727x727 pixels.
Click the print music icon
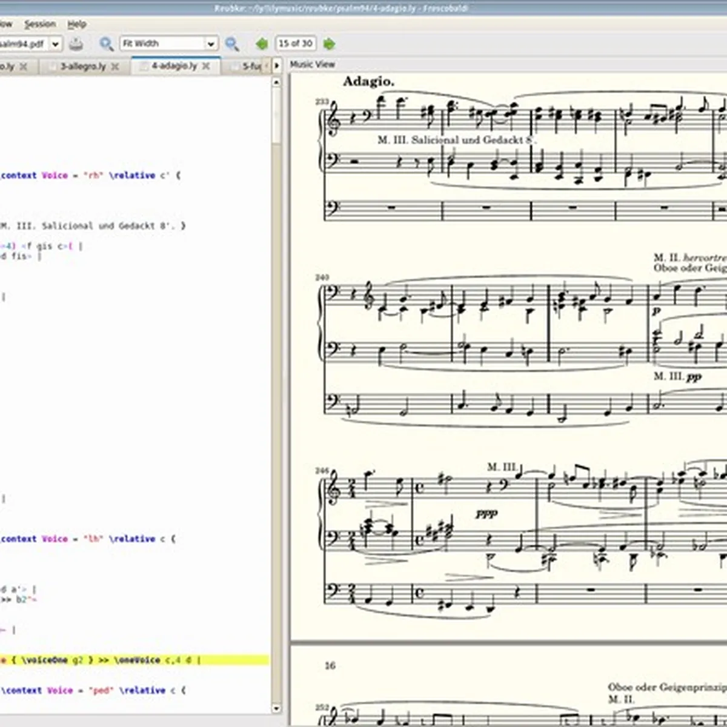76,44
